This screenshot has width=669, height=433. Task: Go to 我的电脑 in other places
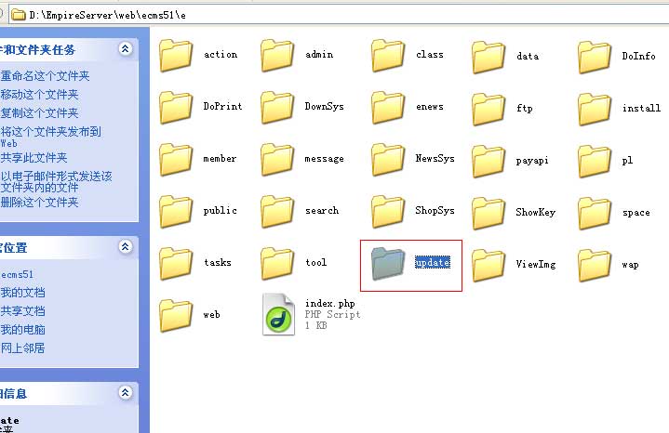tap(23, 330)
